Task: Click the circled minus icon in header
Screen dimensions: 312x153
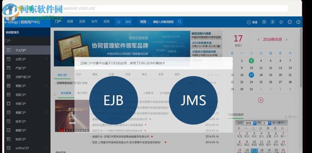Action: coord(290,22)
